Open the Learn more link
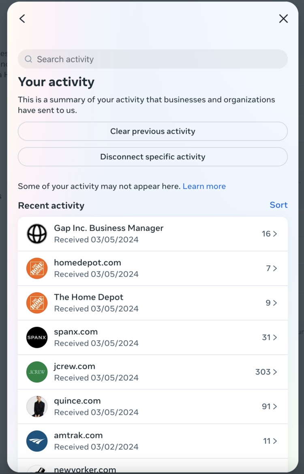304x474 pixels. pos(204,186)
